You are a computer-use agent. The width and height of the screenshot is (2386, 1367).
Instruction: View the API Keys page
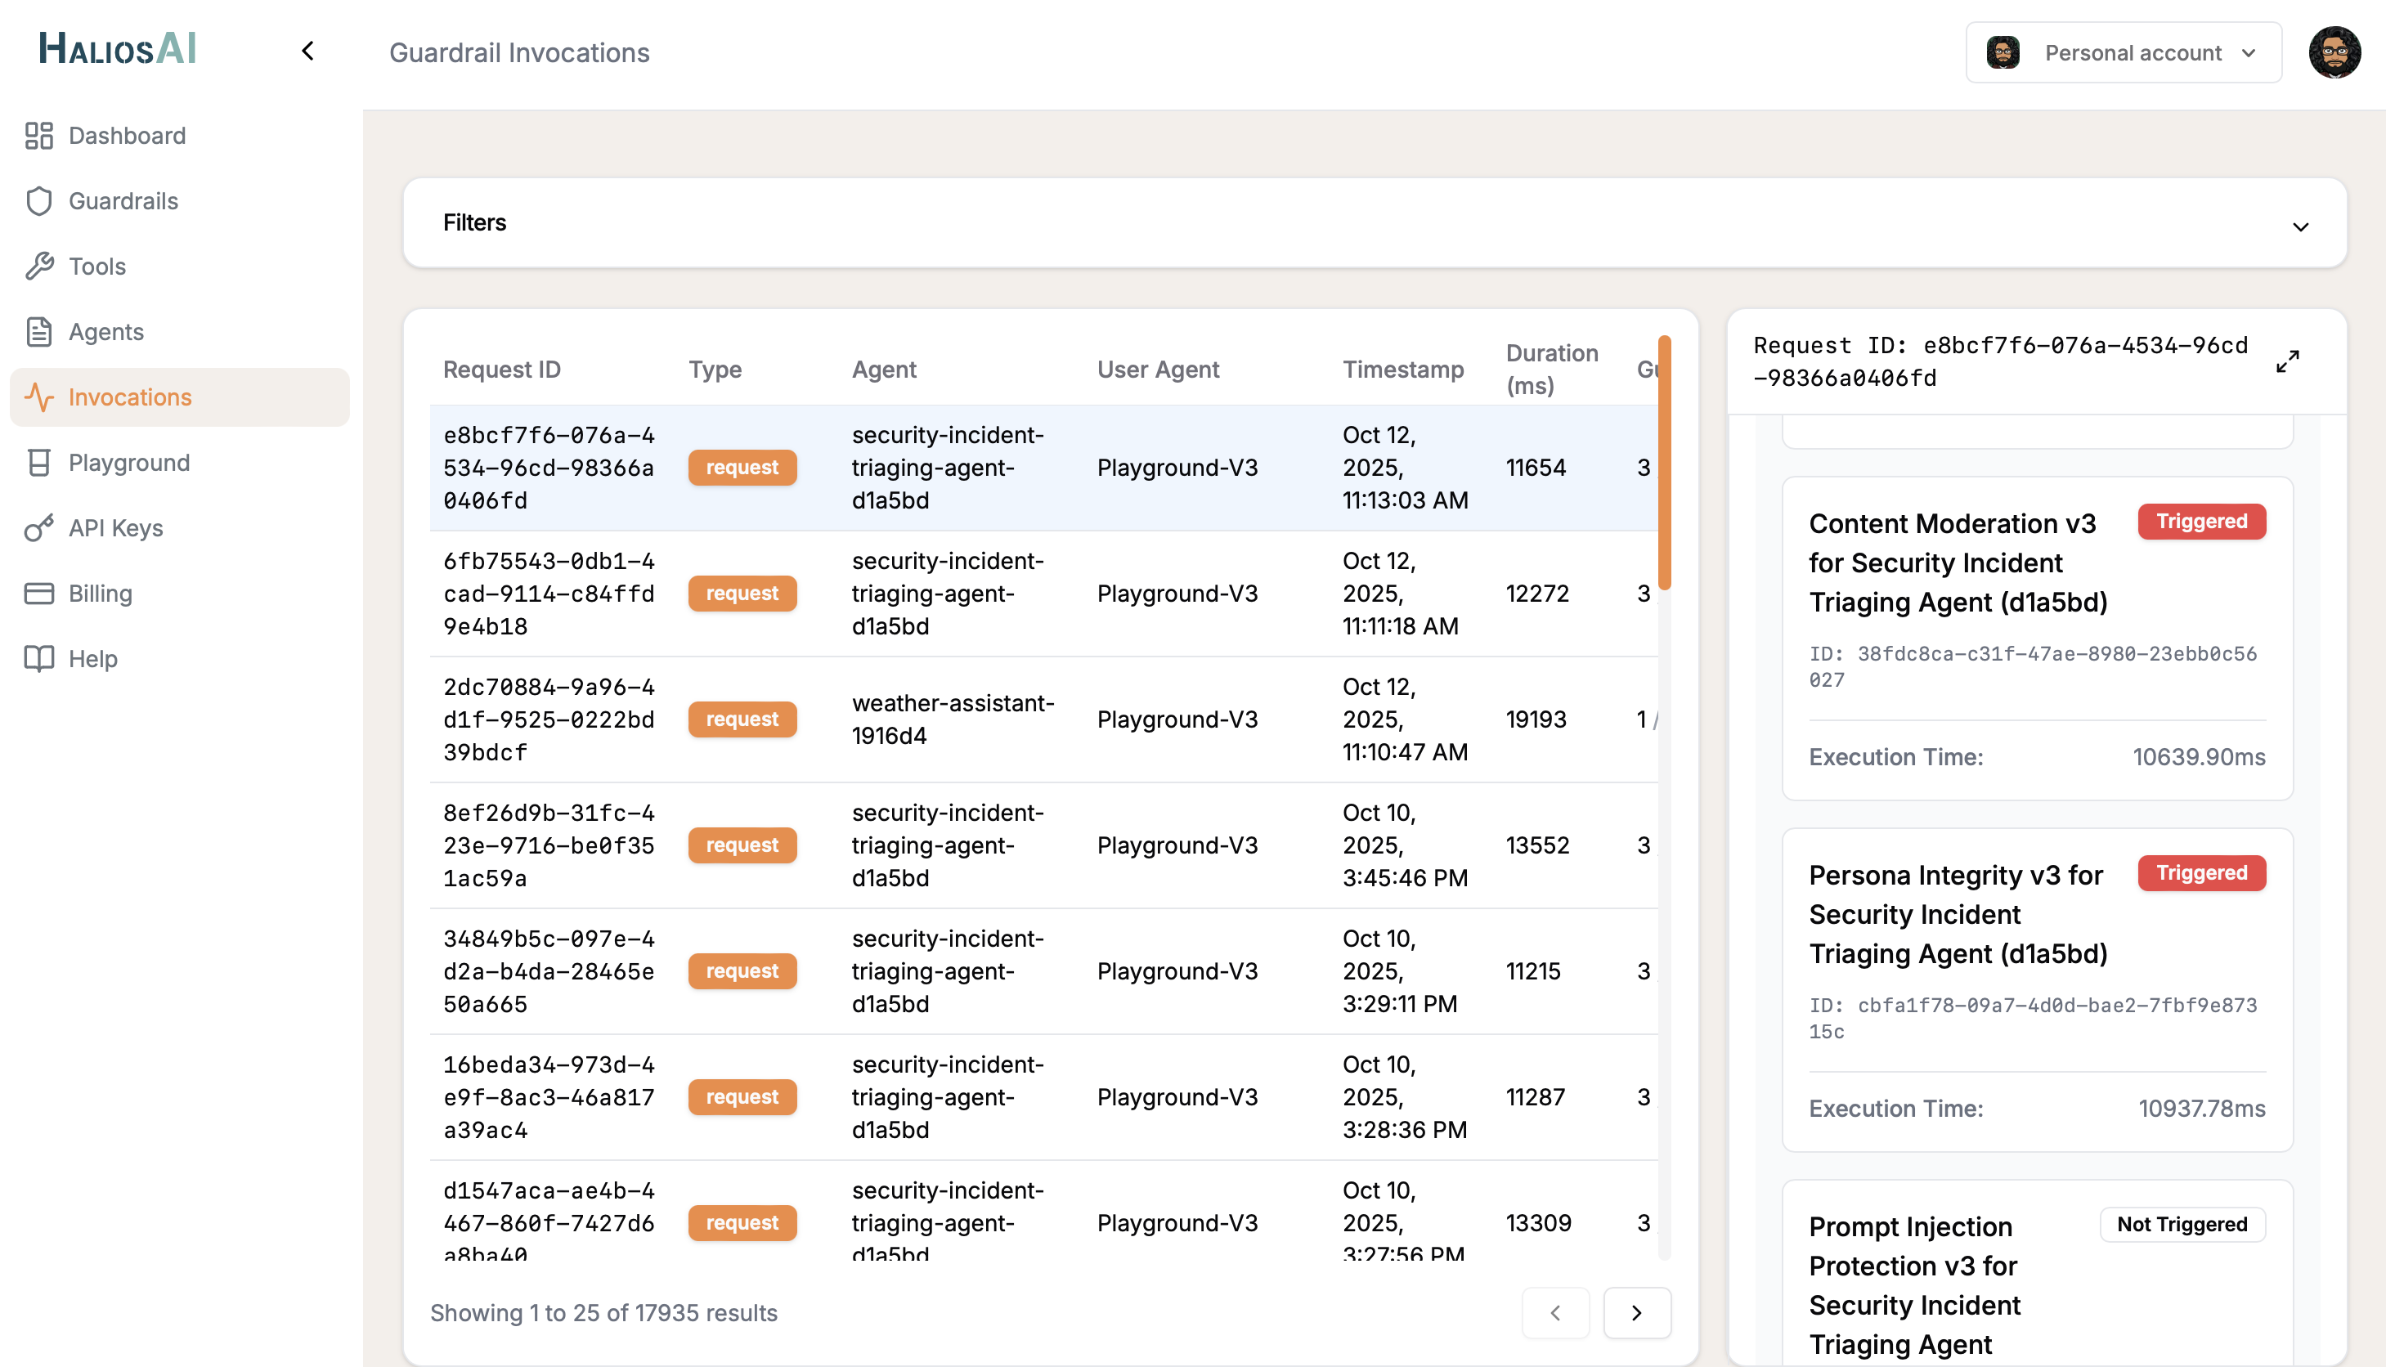tap(114, 527)
